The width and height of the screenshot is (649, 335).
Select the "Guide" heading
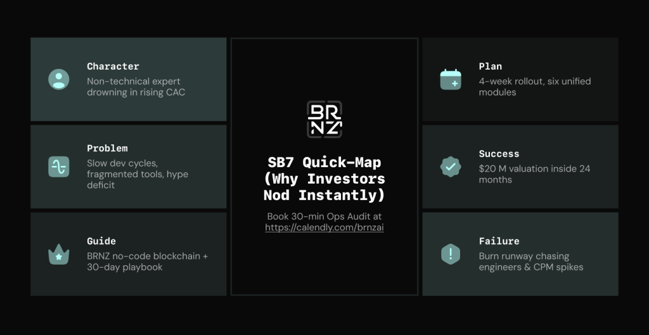pyautogui.click(x=101, y=241)
